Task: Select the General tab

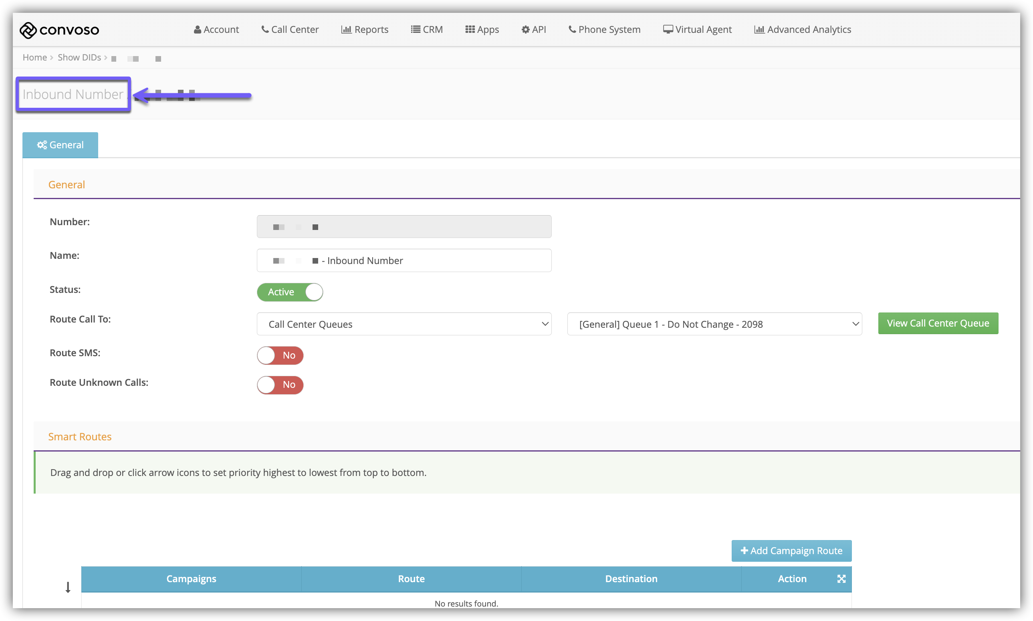Action: pyautogui.click(x=60, y=145)
